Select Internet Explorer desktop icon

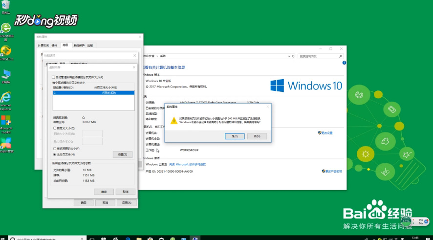tap(6, 101)
